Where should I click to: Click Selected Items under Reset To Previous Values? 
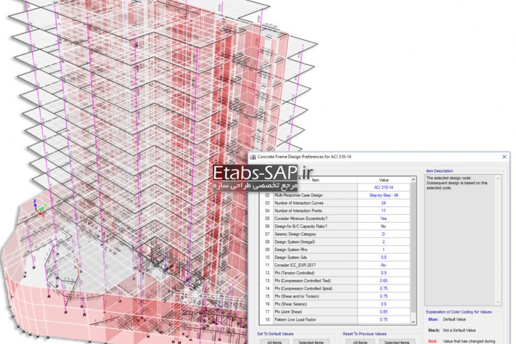coord(397,342)
